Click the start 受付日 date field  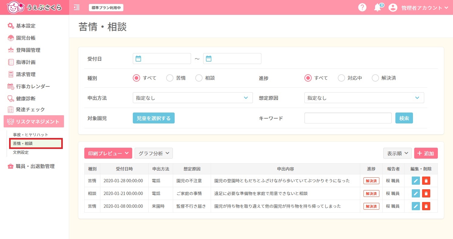(x=162, y=59)
